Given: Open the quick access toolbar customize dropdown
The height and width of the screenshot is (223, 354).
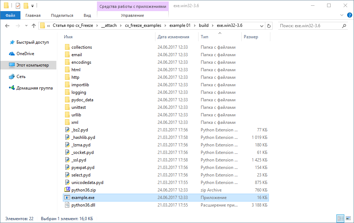Looking at the screenshot, I should pos(32,6).
